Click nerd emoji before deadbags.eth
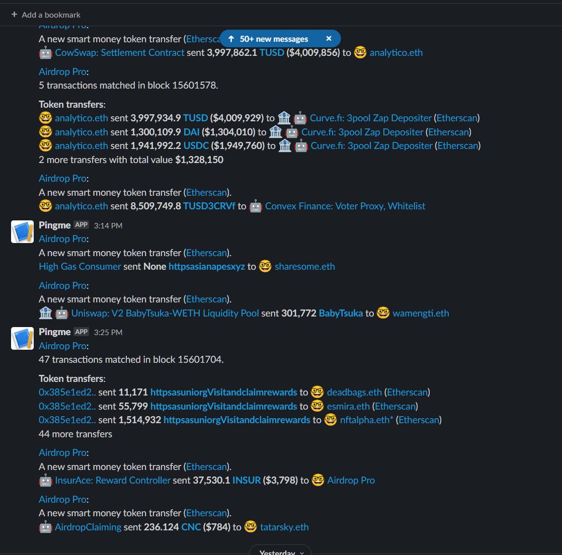This screenshot has width=562, height=555. tap(317, 392)
